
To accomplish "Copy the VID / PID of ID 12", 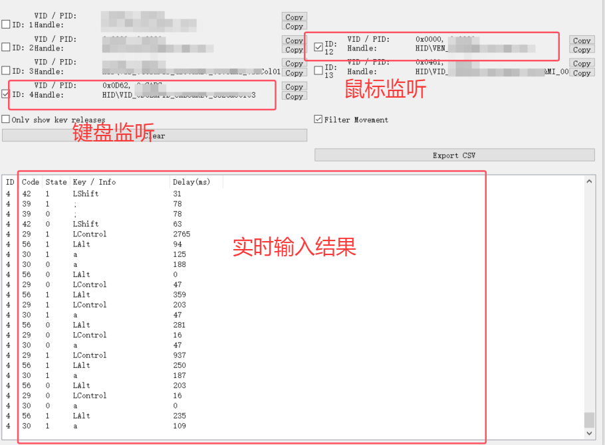I will point(582,40).
